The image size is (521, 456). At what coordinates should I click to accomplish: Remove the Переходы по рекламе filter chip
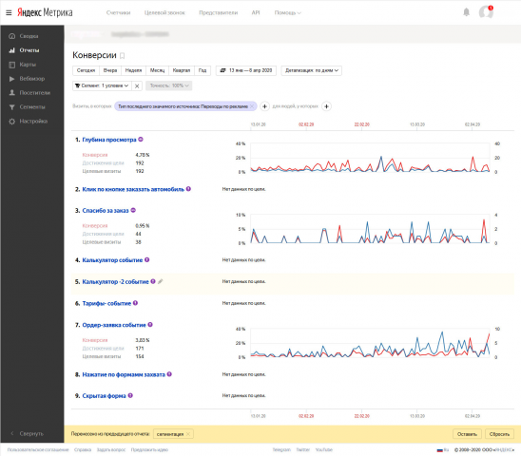click(252, 106)
